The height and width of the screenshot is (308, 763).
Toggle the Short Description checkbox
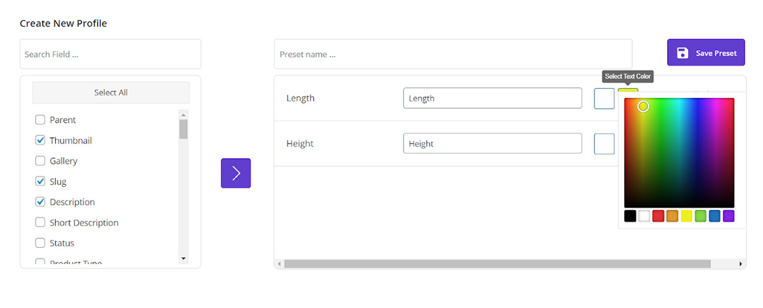point(40,222)
